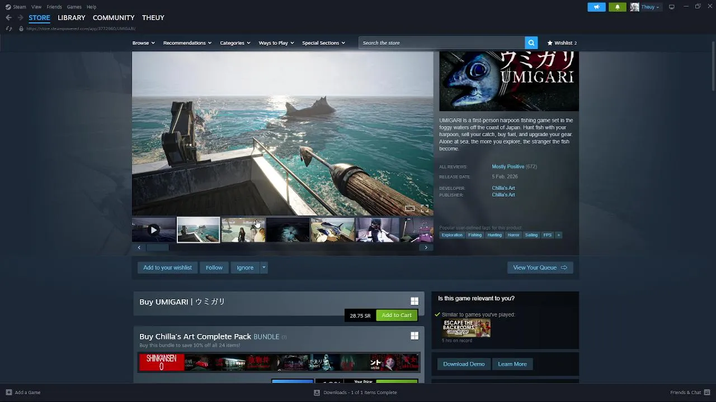Open the green notifications bell

pos(617,7)
